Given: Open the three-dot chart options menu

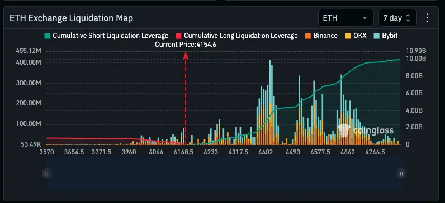Looking at the screenshot, I should (x=427, y=18).
